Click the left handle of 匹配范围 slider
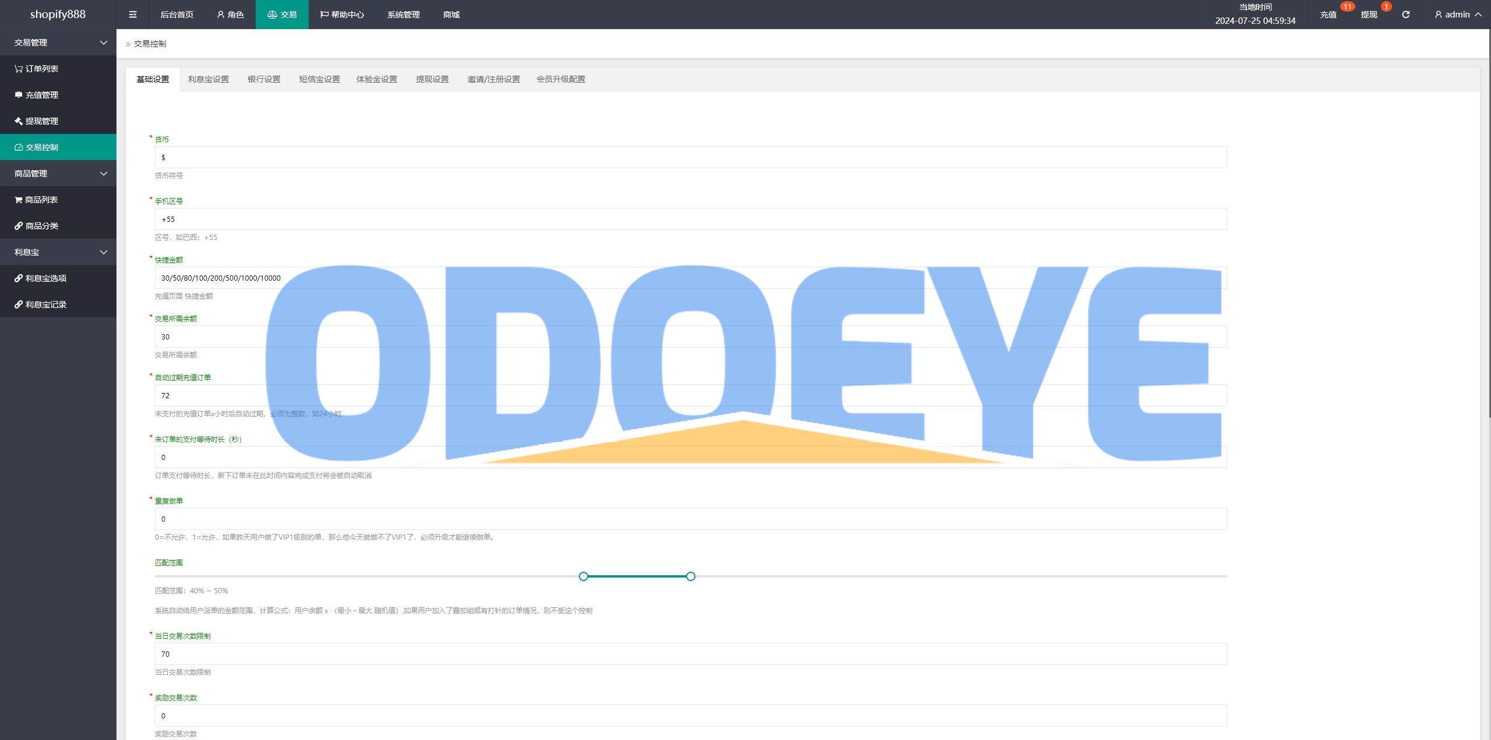The image size is (1491, 740). click(x=584, y=576)
